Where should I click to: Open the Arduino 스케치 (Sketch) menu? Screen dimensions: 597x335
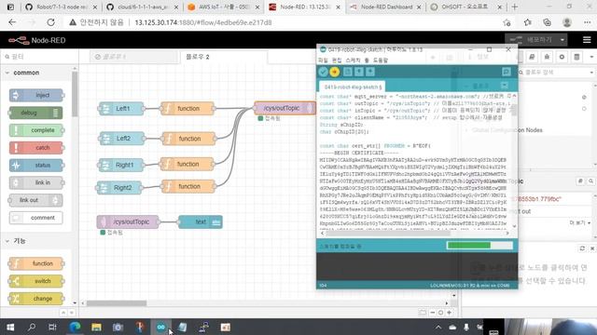click(353, 60)
